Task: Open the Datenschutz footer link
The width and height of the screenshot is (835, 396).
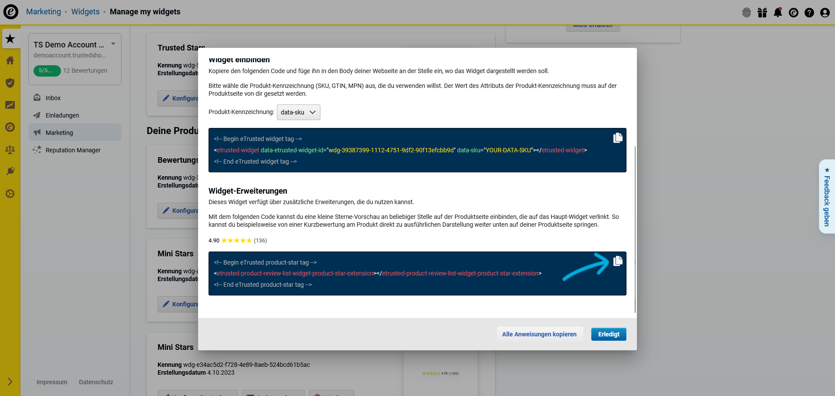Action: 96,382
